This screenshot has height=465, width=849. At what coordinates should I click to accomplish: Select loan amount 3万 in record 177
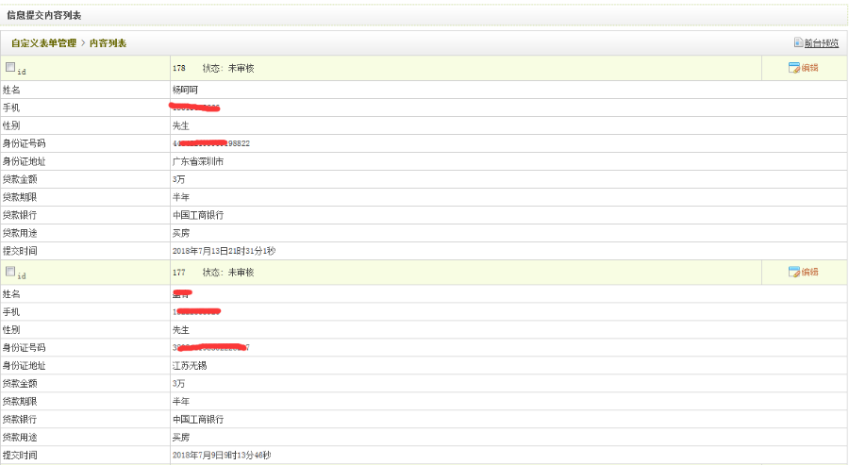click(178, 383)
